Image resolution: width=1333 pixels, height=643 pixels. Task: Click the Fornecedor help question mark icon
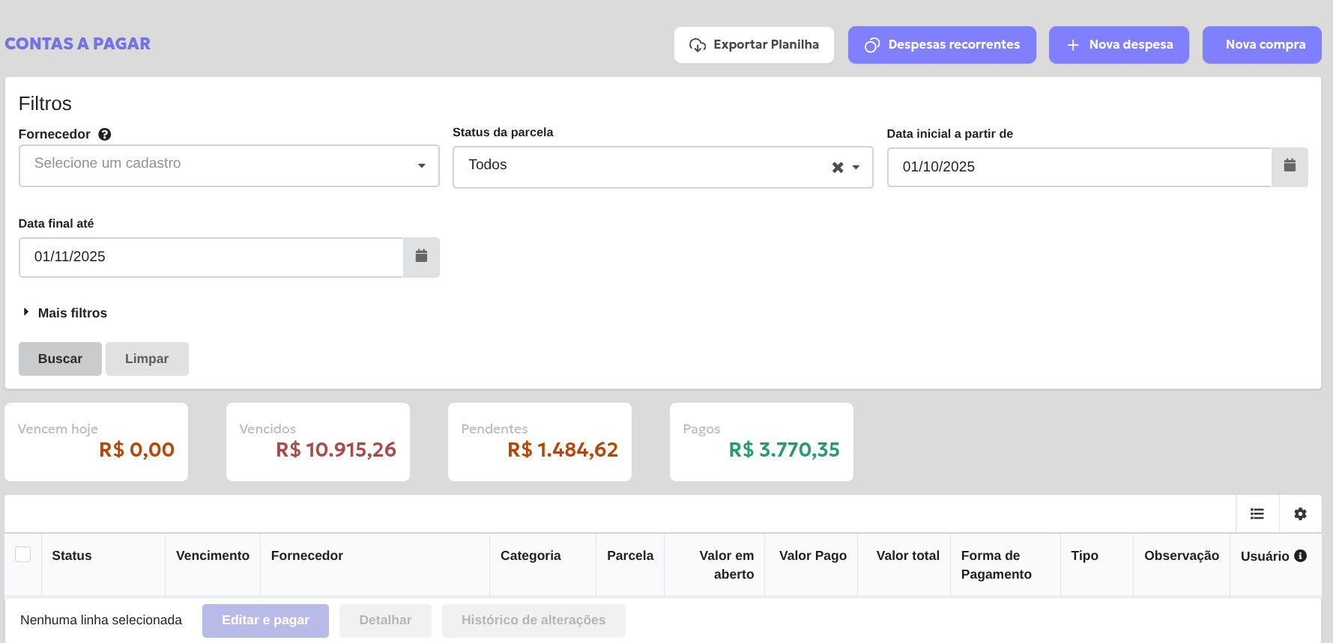[105, 135]
